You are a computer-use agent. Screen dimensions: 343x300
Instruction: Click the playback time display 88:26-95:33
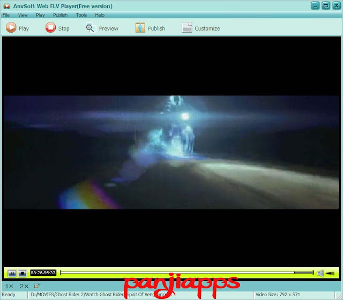coord(43,273)
